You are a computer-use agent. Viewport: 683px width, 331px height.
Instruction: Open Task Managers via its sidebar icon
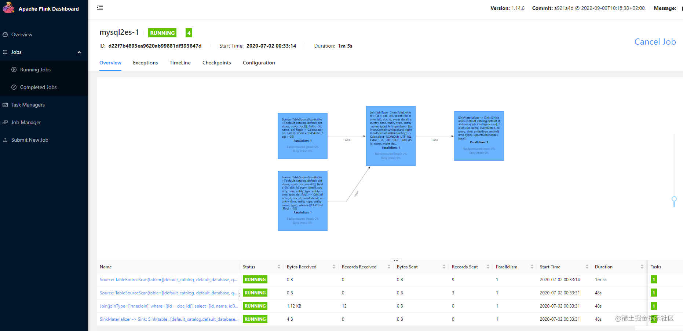[5, 105]
